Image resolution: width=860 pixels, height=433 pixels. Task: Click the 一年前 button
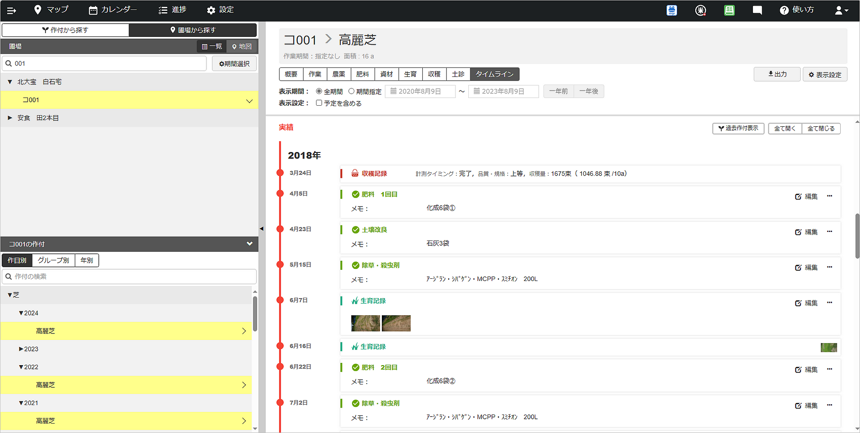[x=559, y=91]
